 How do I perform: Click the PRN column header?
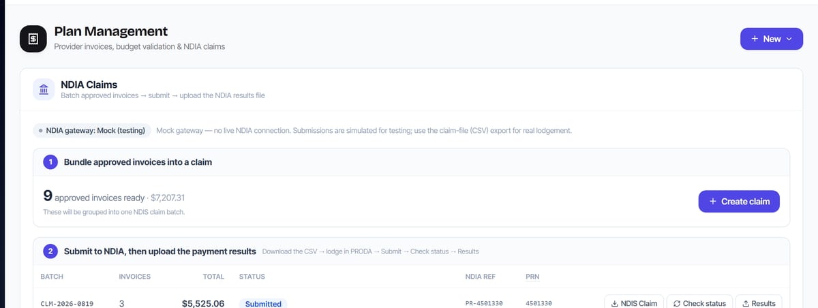(x=532, y=277)
